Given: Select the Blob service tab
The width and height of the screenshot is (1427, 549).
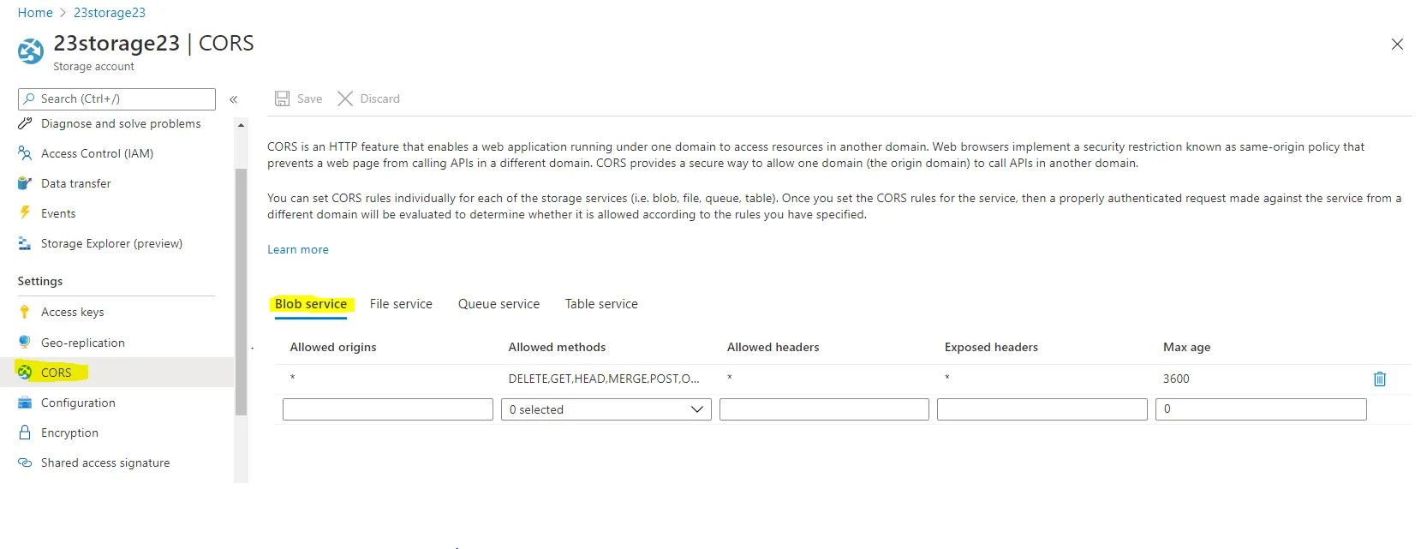Looking at the screenshot, I should click(x=311, y=304).
